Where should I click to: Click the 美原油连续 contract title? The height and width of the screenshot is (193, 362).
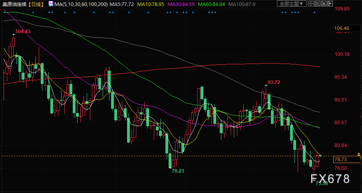(x=15, y=4)
